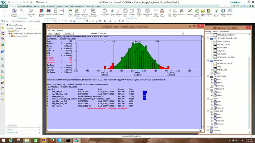Click the blue color swatch beside BUMPER_ASY
255x143 pixels.
click(211, 60)
